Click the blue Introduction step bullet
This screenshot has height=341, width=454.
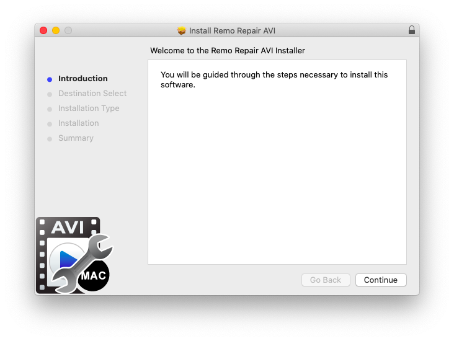50,79
